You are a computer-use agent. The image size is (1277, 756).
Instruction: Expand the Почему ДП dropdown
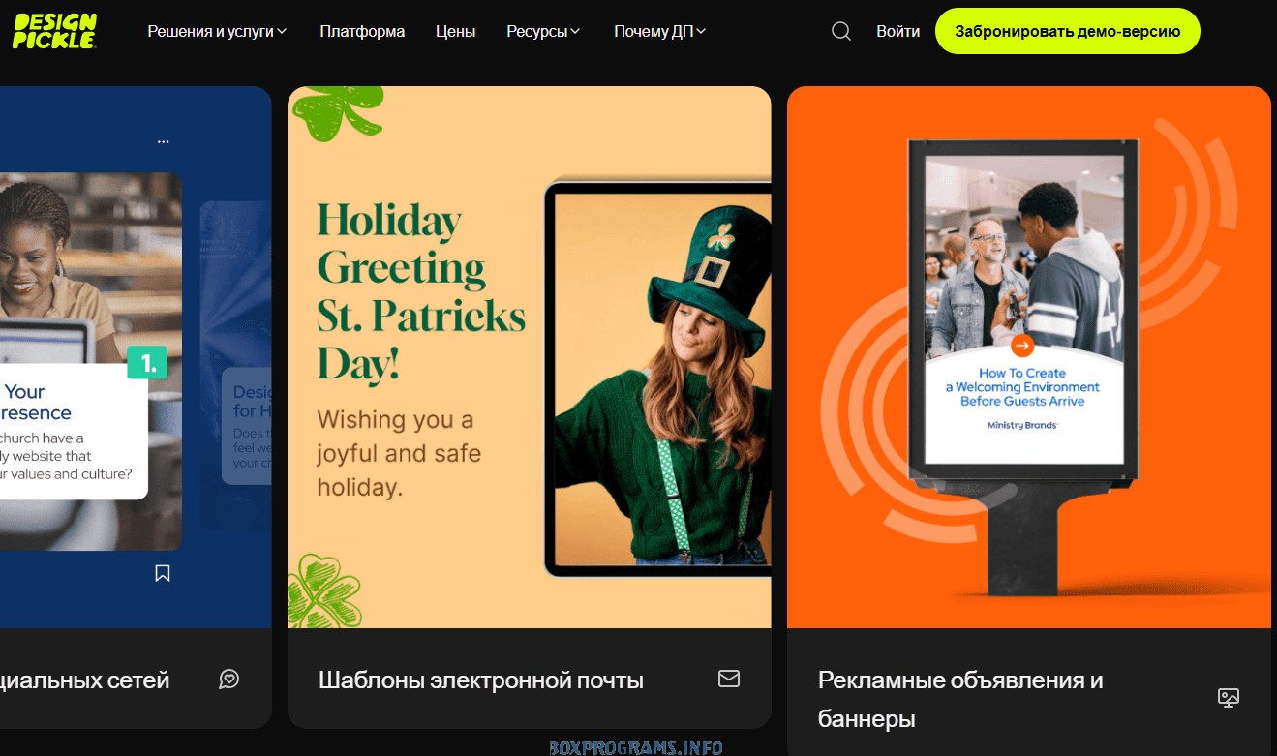(x=659, y=31)
